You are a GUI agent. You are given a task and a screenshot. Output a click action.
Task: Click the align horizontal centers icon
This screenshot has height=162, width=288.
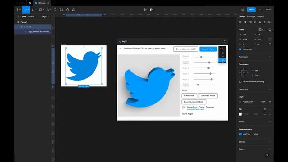(245, 22)
